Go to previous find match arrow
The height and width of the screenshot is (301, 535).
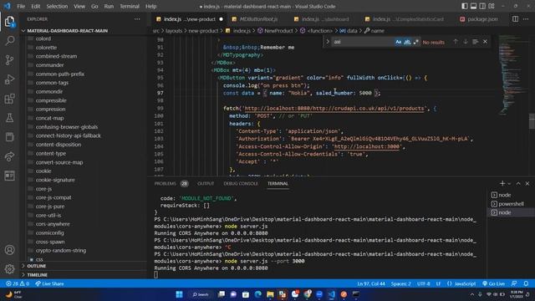point(456,42)
